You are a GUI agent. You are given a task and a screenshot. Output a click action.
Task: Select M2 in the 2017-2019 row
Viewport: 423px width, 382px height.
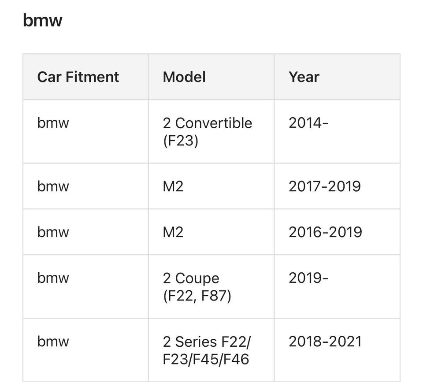173,186
